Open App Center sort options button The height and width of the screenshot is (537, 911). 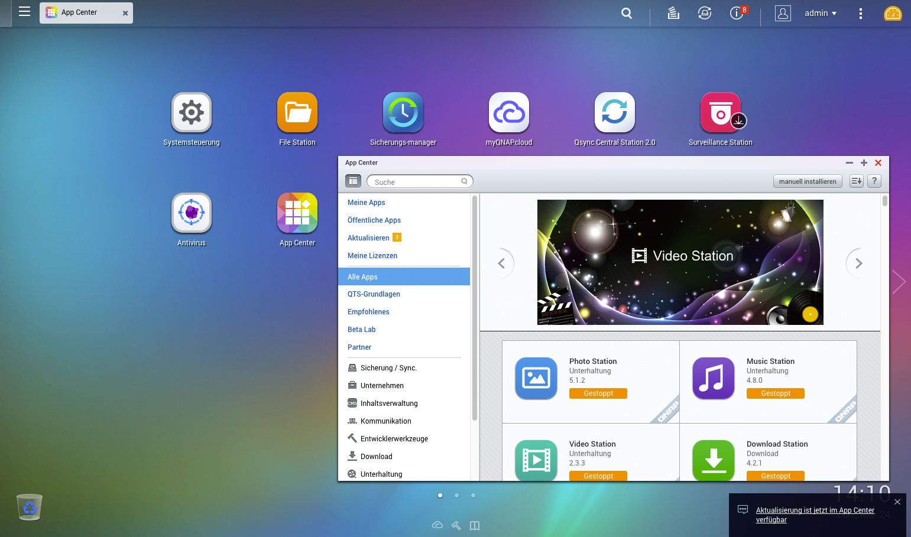click(x=857, y=181)
